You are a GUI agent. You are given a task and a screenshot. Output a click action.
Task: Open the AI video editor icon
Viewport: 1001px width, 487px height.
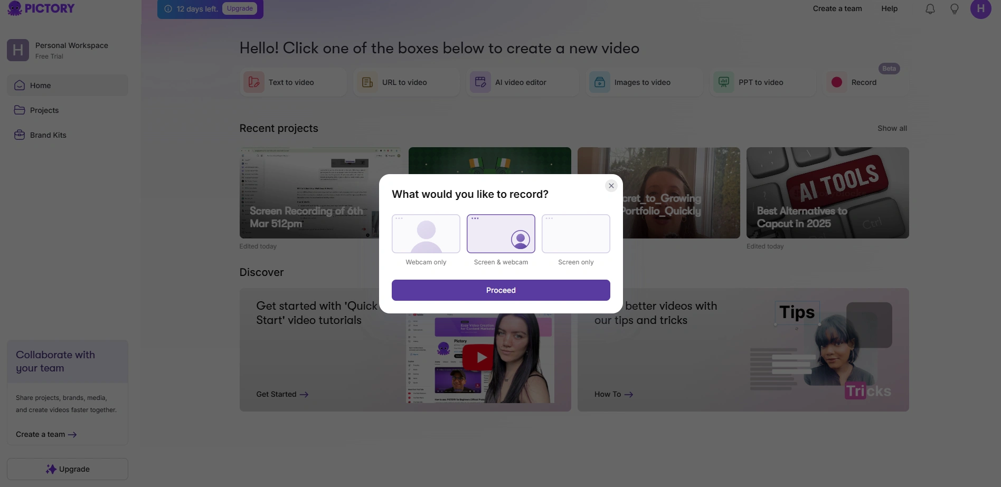480,82
